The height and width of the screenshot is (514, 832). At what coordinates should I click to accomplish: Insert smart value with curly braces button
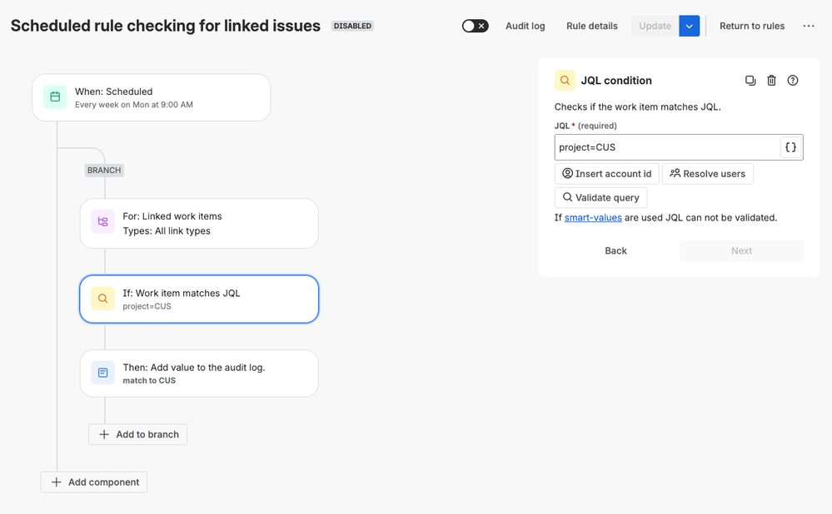click(x=790, y=147)
